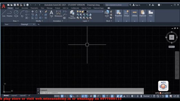Click the Insert block icon
The image size is (180, 101).
[x=107, y=13]
